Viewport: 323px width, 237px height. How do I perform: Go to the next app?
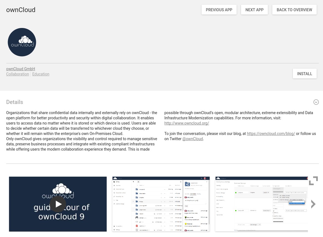pos(254,10)
